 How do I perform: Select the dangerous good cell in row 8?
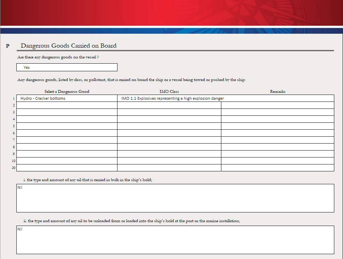(x=67, y=147)
